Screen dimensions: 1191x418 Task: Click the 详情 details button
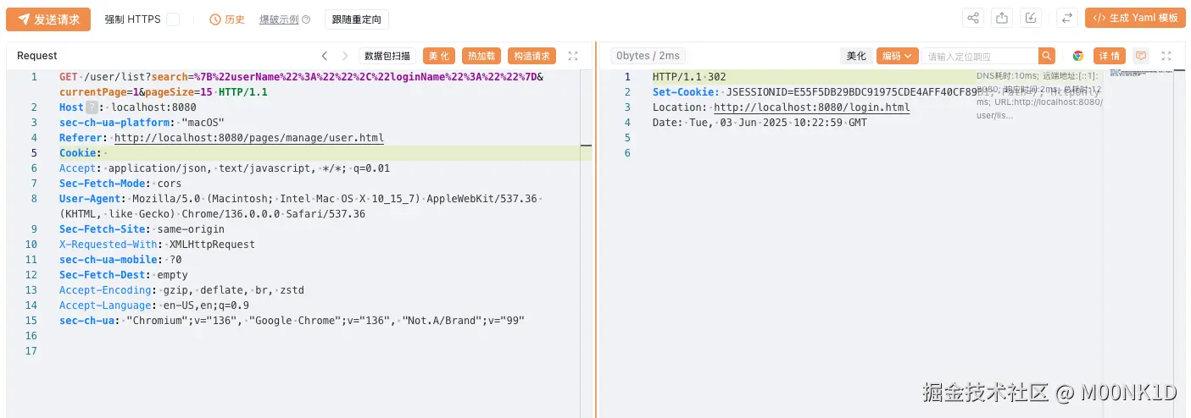tap(1110, 56)
